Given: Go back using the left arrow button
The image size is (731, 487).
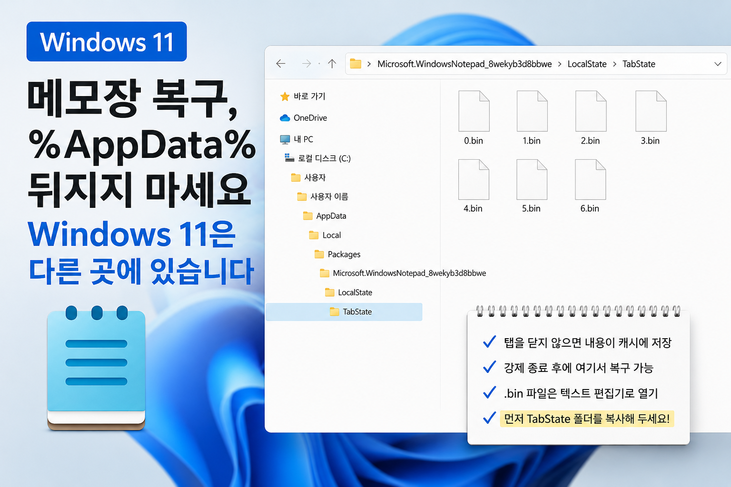Looking at the screenshot, I should (281, 64).
